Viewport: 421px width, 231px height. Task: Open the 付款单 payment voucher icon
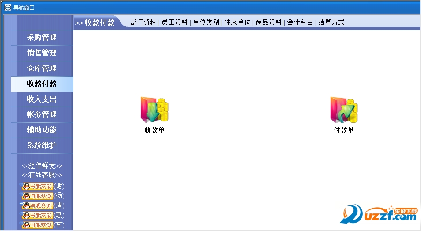[x=344, y=110]
